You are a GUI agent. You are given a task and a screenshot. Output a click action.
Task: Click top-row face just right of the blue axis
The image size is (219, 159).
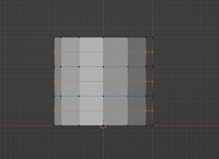[116, 45]
